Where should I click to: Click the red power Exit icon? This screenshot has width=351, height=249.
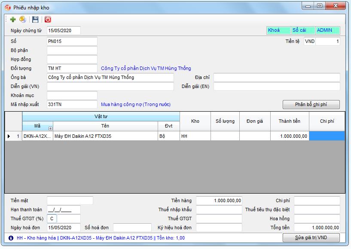(x=48, y=19)
